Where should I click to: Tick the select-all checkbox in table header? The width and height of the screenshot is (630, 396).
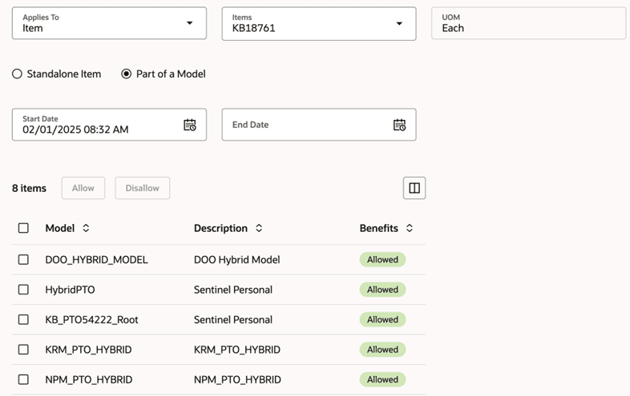pos(23,228)
